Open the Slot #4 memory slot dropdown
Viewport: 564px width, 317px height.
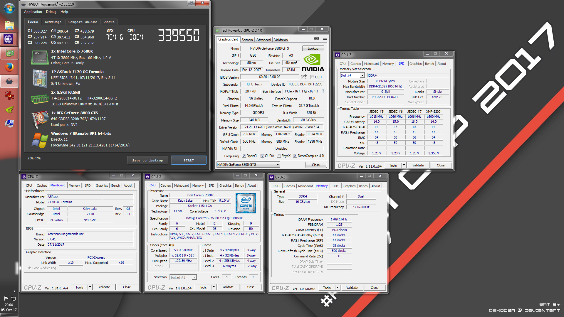(352, 75)
